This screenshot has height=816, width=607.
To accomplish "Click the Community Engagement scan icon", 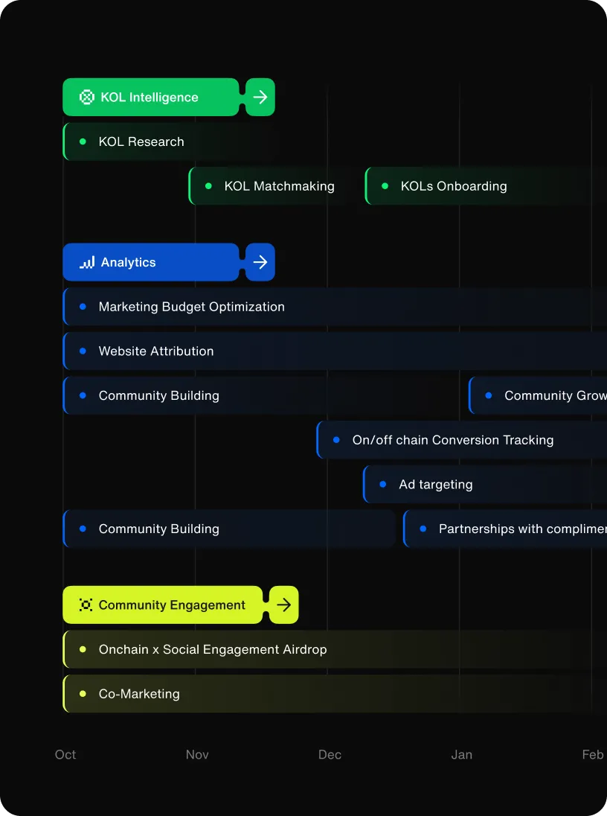I will point(87,605).
